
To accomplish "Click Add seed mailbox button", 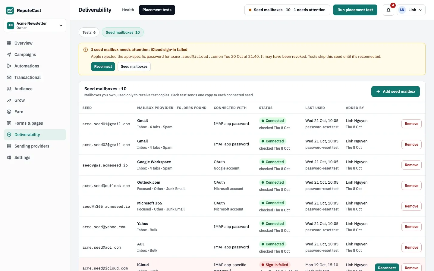I will (395, 92).
